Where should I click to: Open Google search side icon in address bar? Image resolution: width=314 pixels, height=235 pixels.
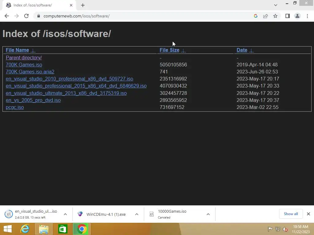coord(255,16)
